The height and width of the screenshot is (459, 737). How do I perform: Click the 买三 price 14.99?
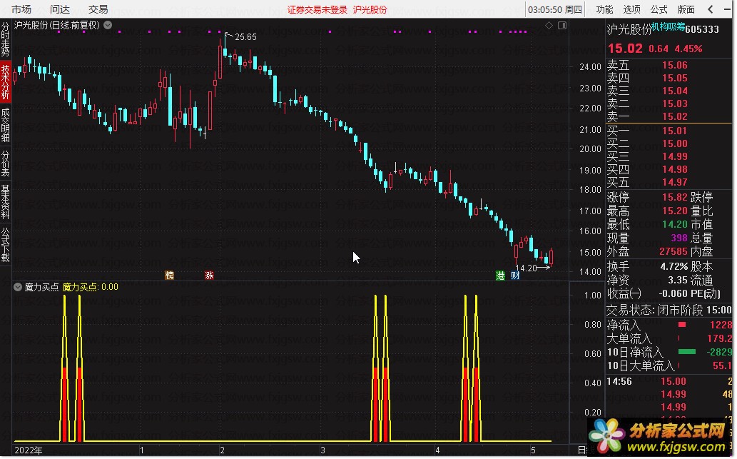[675, 156]
